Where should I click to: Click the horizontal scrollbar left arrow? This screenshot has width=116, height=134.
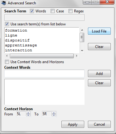7,56
